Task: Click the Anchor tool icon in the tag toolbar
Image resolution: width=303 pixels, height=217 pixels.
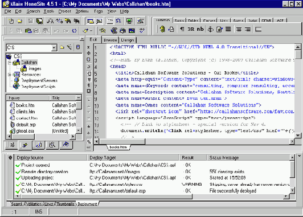Action: click(x=210, y=30)
